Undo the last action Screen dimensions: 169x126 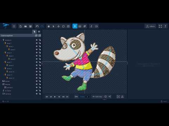37,26
